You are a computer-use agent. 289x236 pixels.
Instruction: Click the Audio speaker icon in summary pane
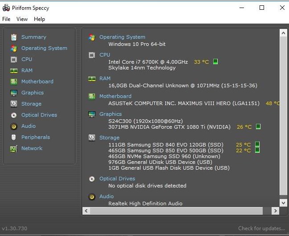click(x=92, y=197)
